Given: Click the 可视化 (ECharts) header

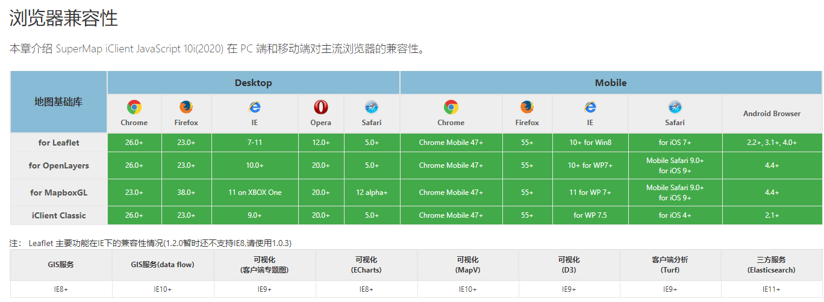Looking at the screenshot, I should [x=366, y=265].
